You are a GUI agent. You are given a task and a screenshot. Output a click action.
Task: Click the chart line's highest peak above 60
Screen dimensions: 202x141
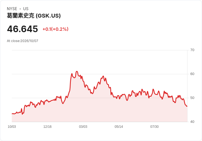[x=77, y=71]
